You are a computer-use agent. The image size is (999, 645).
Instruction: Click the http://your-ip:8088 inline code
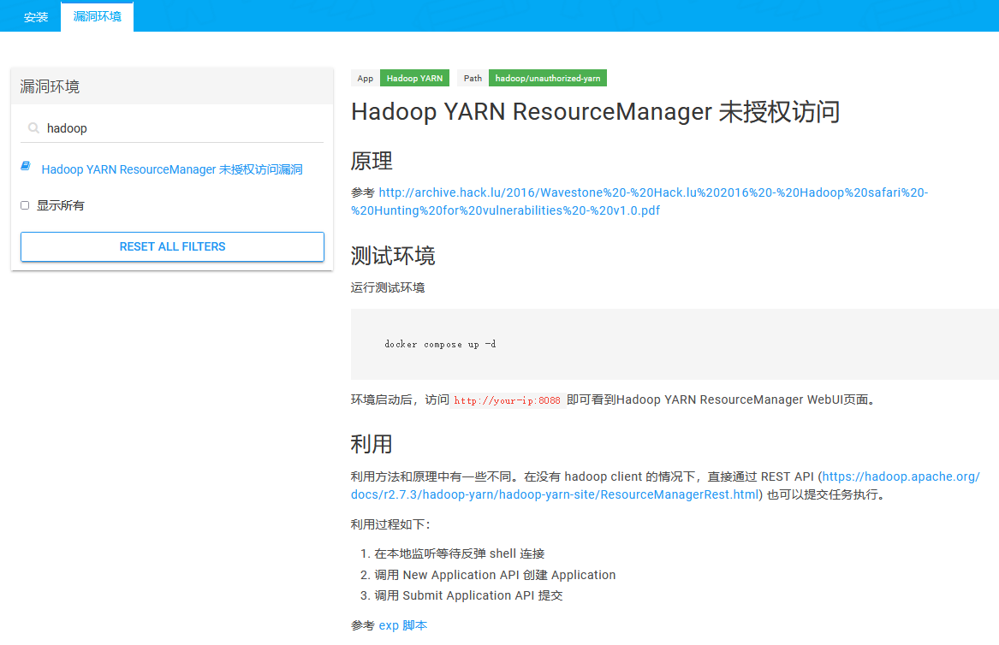(507, 399)
